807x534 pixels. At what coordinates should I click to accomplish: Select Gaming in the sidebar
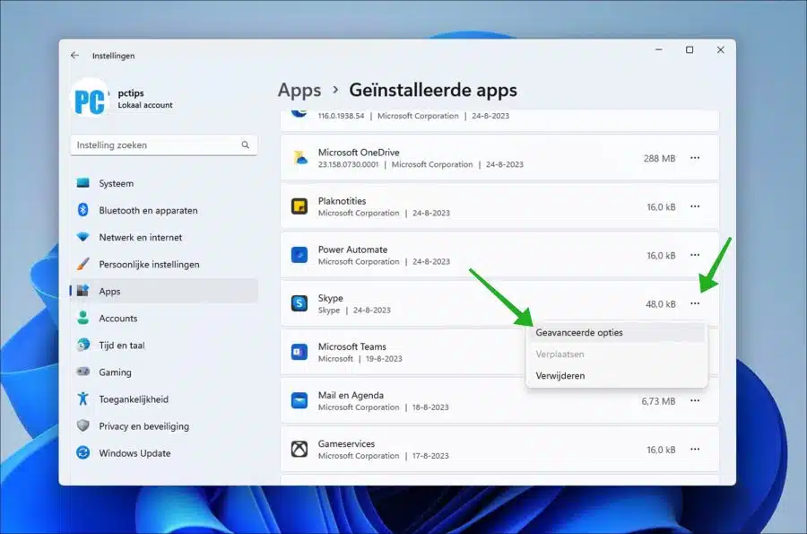tap(164, 372)
